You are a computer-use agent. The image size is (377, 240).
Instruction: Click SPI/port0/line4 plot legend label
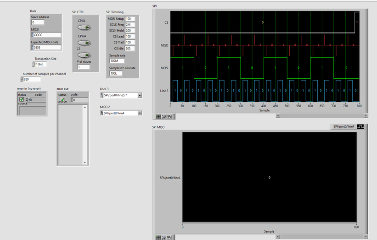(344, 126)
